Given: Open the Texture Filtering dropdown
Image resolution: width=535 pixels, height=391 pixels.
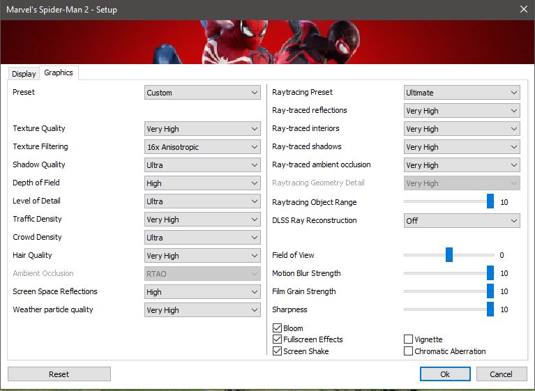Looking at the screenshot, I should point(202,147).
